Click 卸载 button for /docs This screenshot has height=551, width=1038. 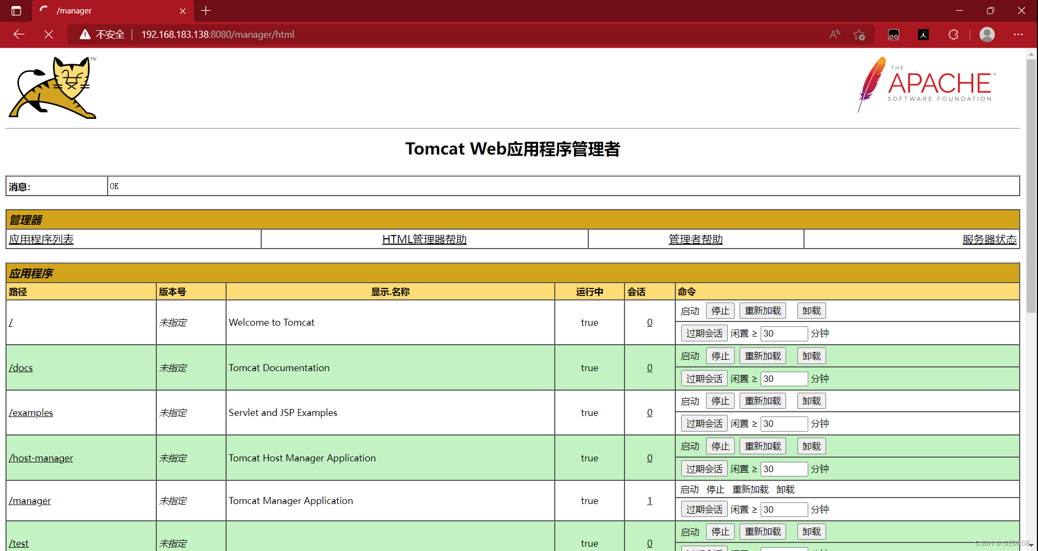point(811,356)
